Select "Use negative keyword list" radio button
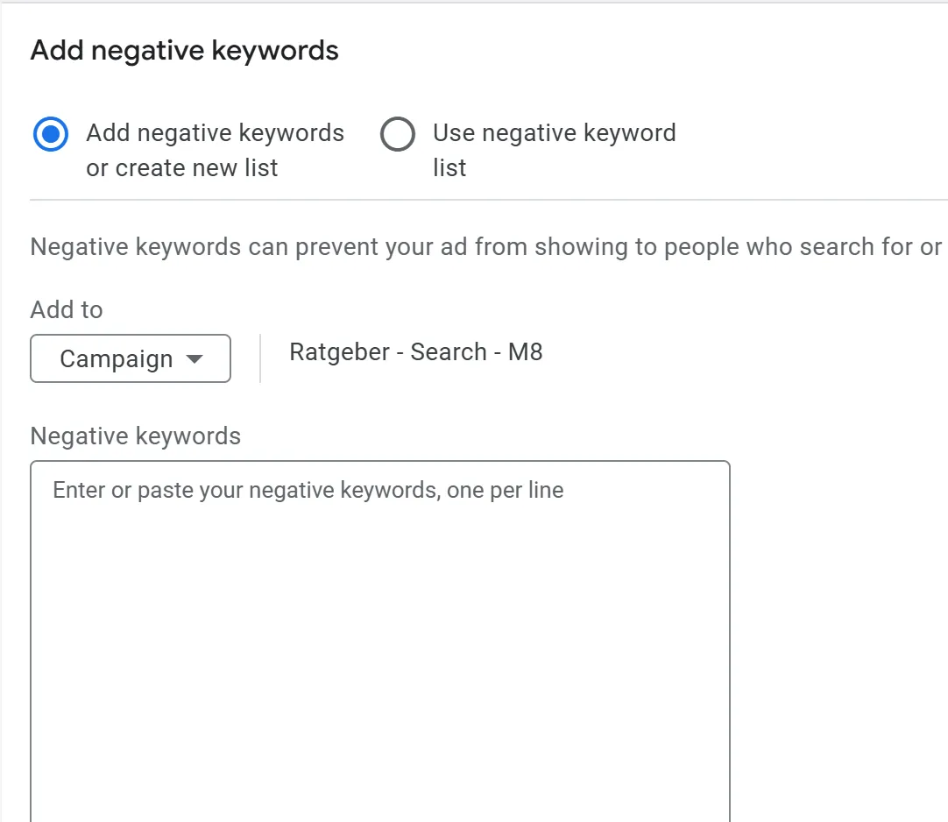Screen dimensions: 948x822 [397, 134]
